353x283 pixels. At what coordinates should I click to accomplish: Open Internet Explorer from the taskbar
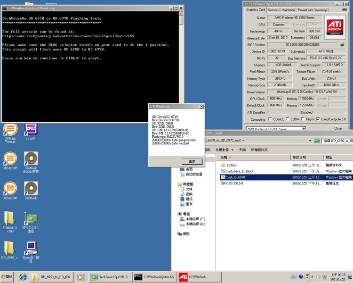[x=23, y=277]
